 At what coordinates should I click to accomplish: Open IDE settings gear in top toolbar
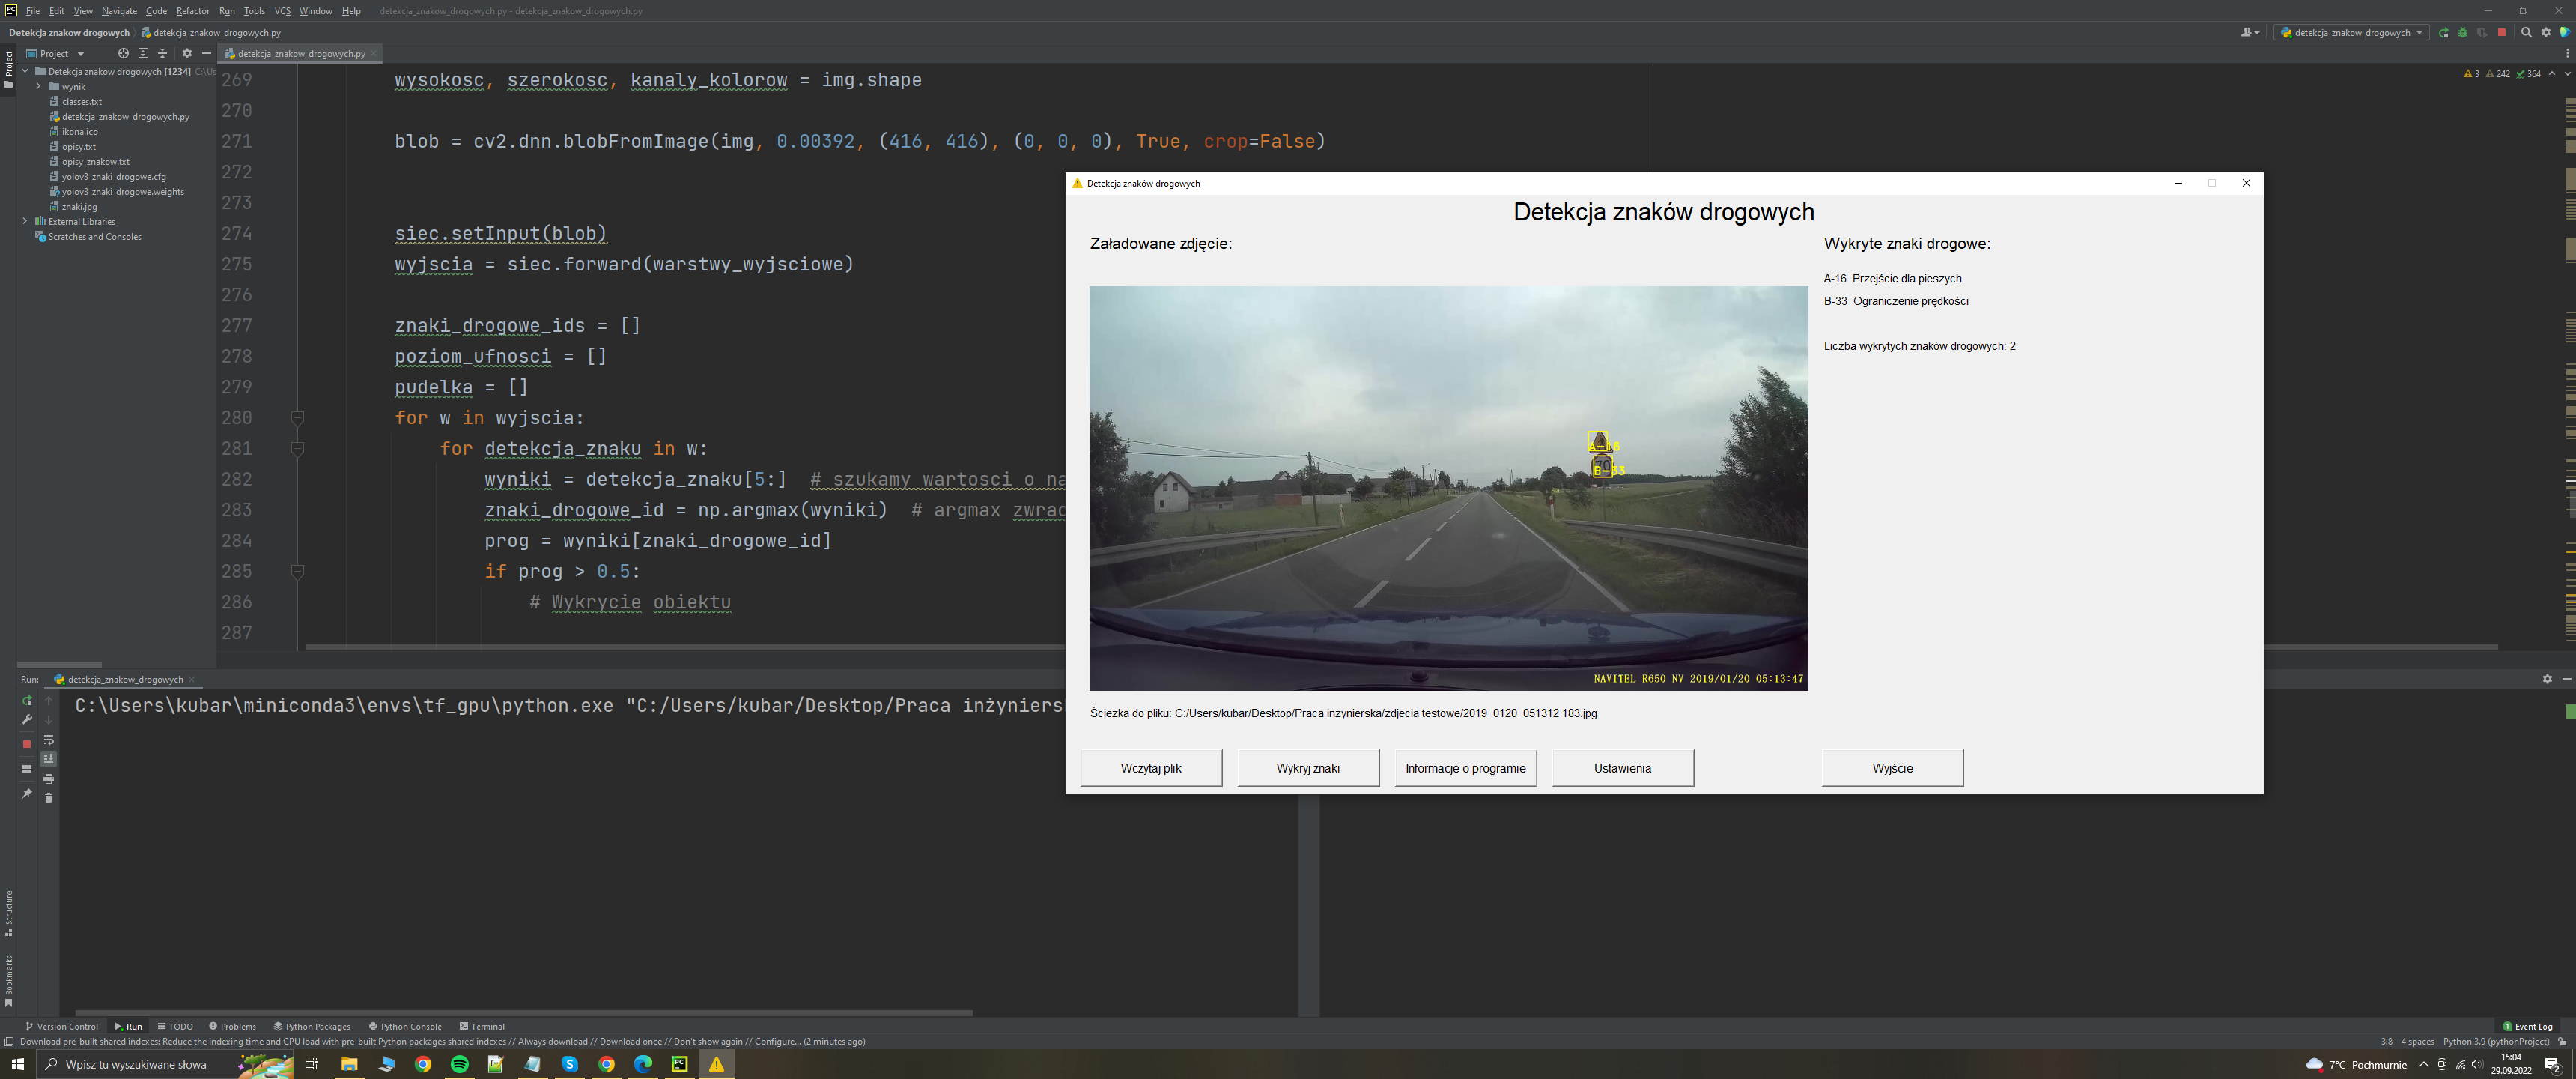[x=2546, y=33]
